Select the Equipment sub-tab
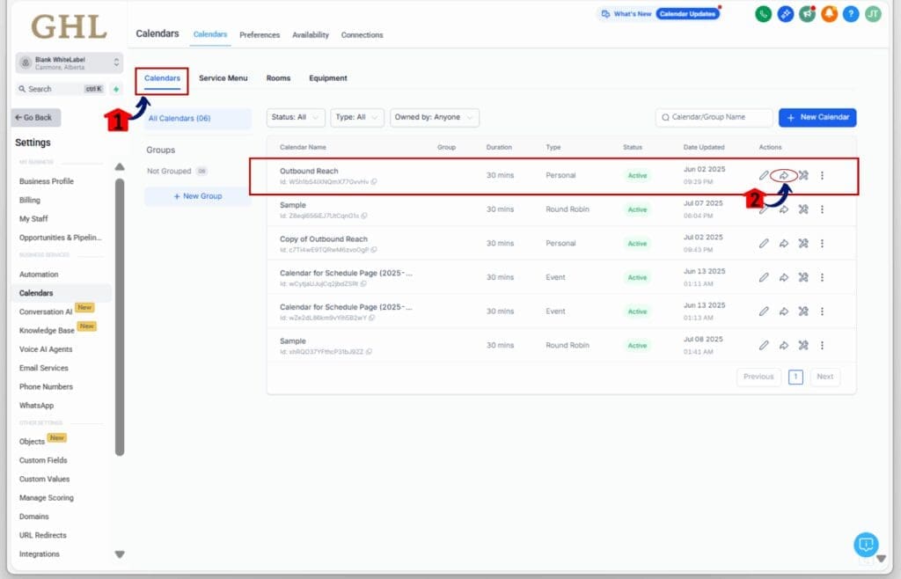901x579 pixels. [x=328, y=78]
